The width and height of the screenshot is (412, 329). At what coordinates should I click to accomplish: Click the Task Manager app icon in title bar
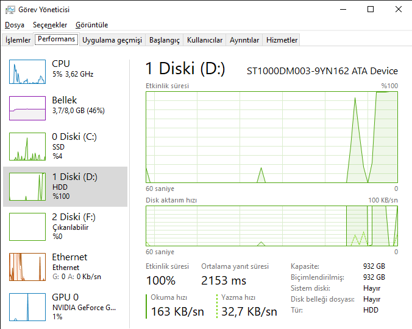(10, 9)
